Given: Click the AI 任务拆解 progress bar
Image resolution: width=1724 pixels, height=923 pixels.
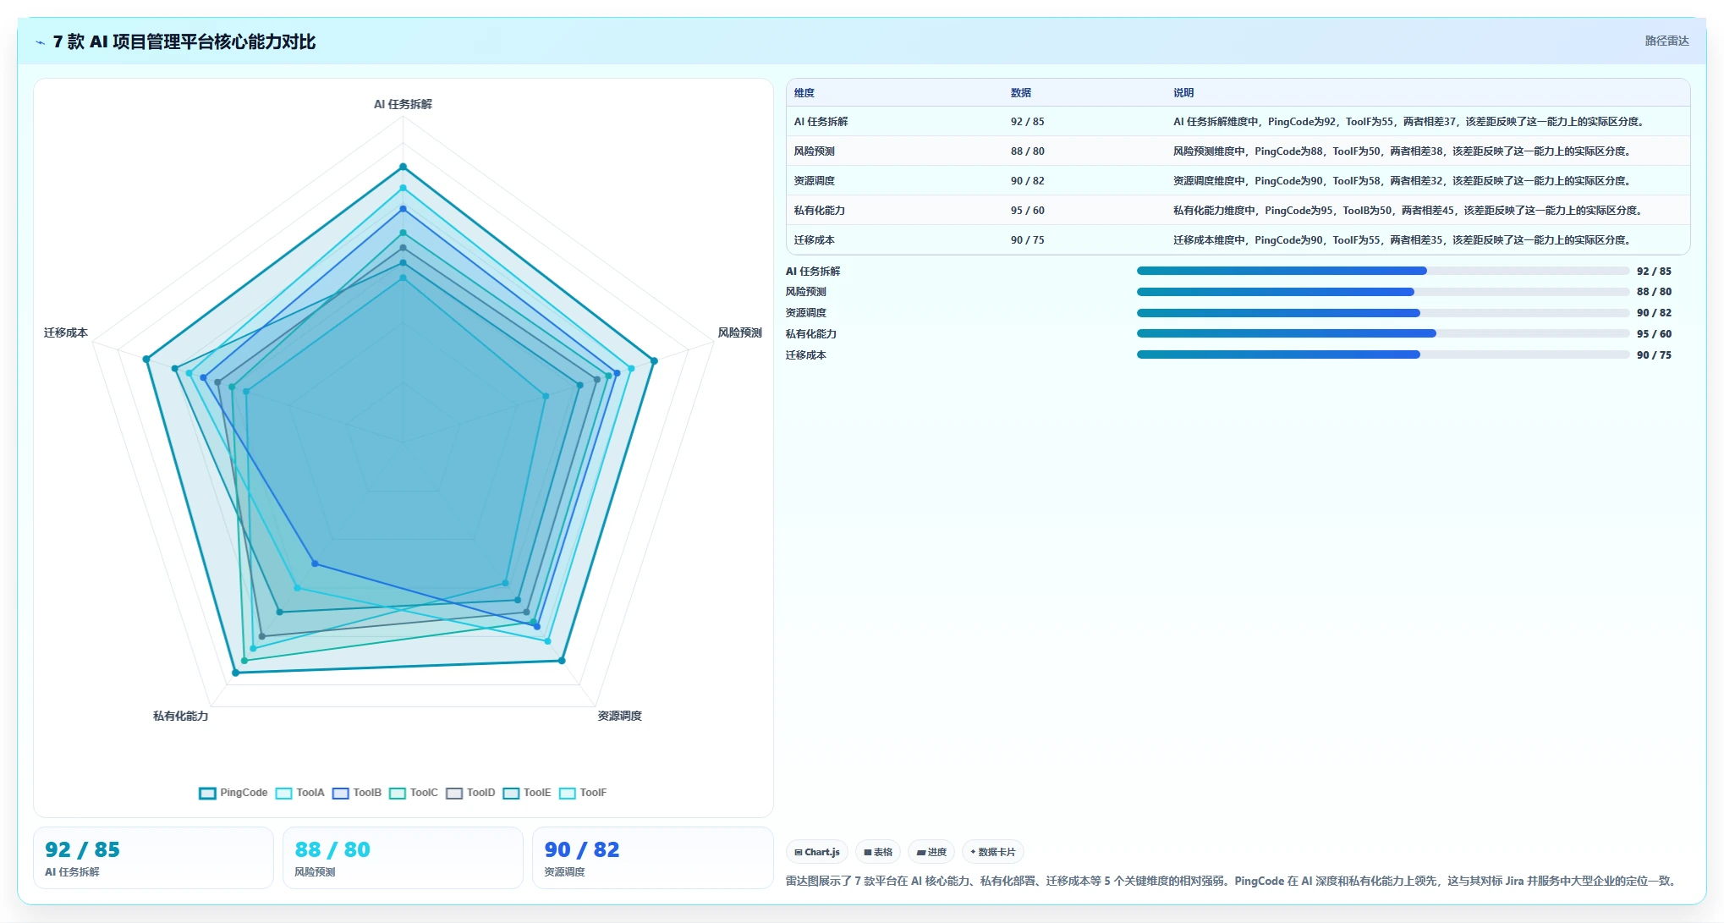Looking at the screenshot, I should [1383, 271].
